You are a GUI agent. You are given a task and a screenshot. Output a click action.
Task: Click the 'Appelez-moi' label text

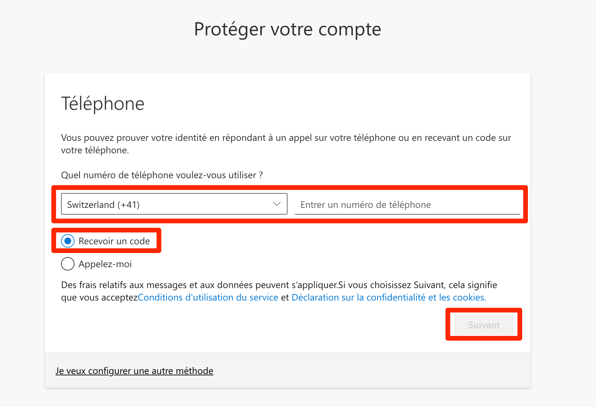pyautogui.click(x=105, y=264)
